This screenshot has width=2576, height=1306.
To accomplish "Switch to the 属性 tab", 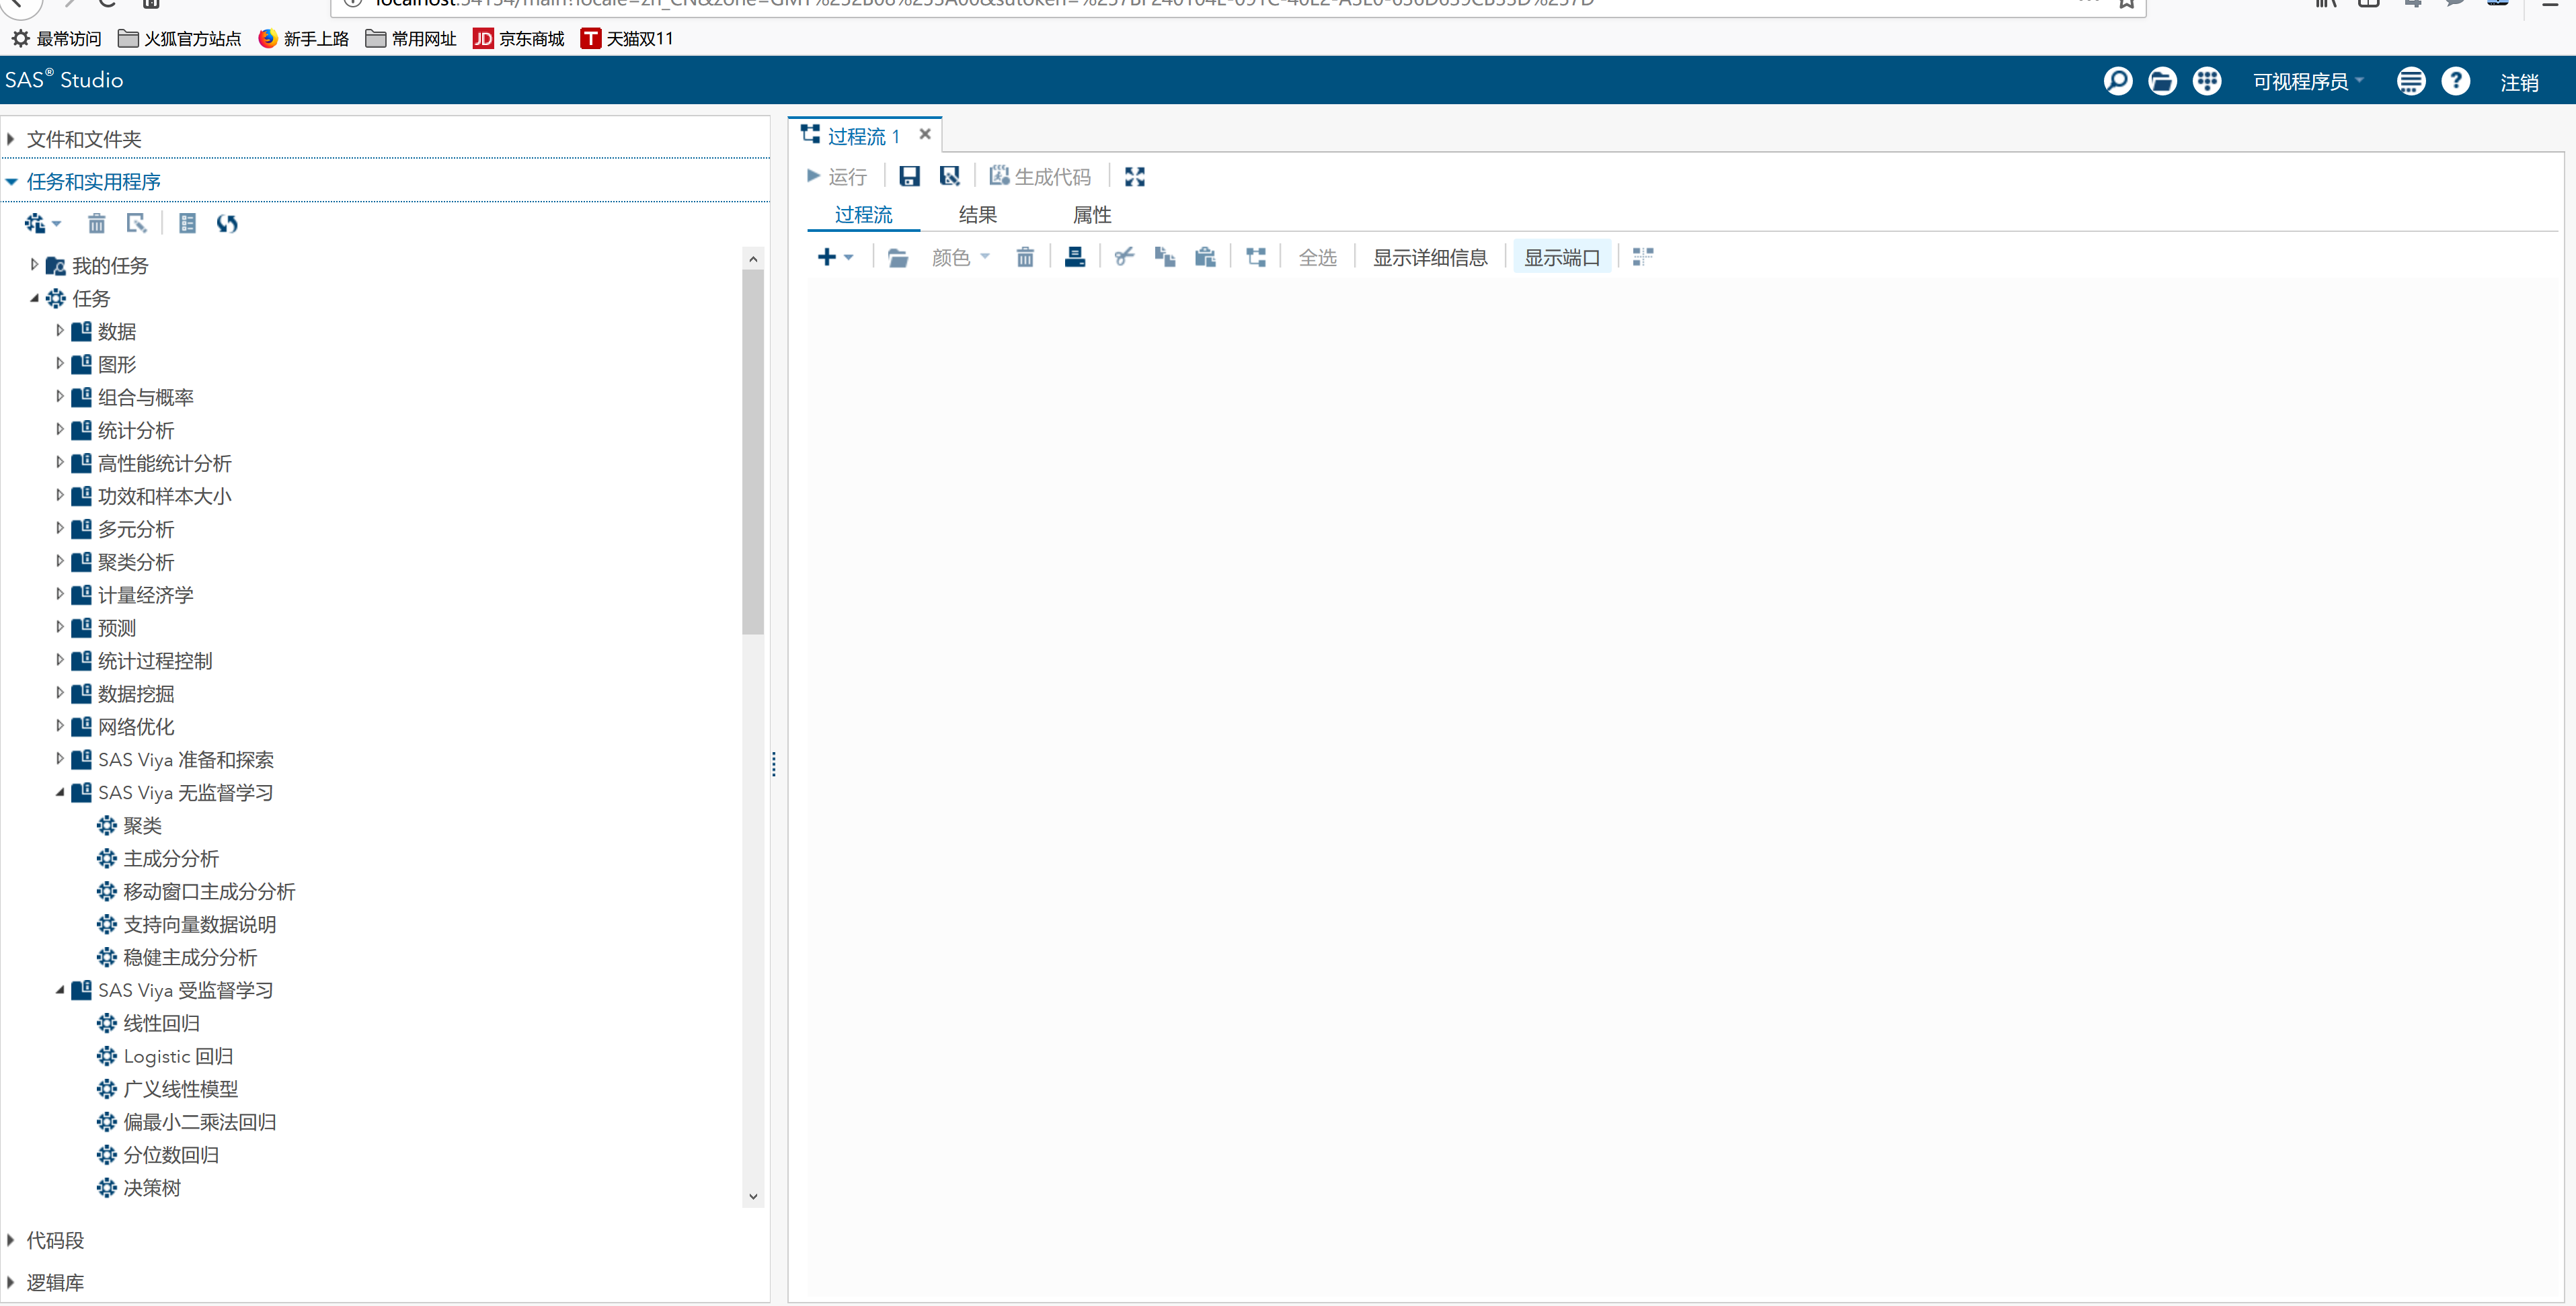I will (x=1091, y=215).
